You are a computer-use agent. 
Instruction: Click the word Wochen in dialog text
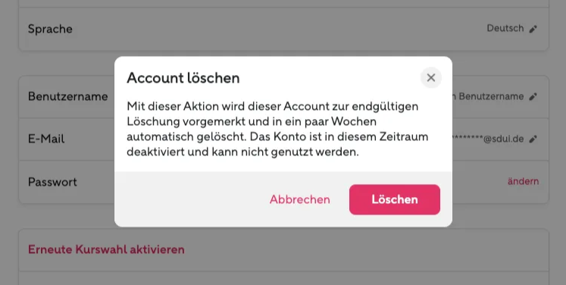coord(354,121)
